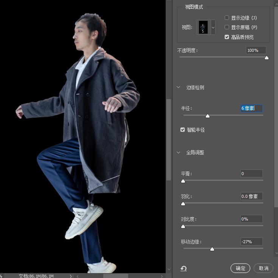This screenshot has width=278, height=278.
Task: Open the view mode dropdown arrow
Action: click(x=213, y=27)
